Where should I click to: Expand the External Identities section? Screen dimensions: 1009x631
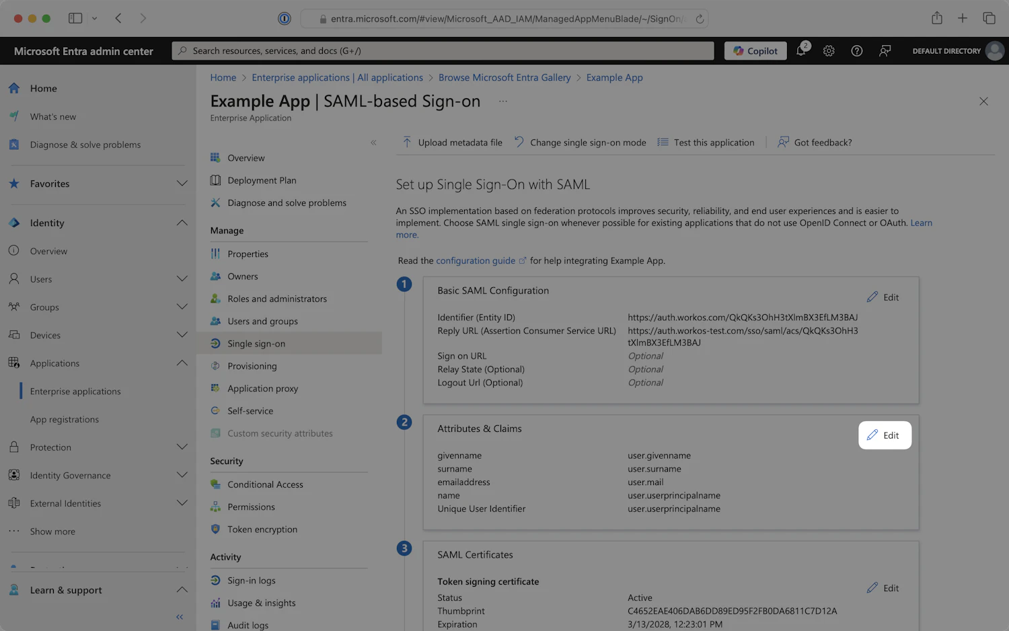pyautogui.click(x=182, y=503)
